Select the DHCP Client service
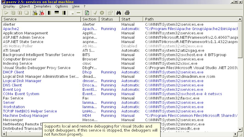This screenshot has height=137, width=244. (120, 72)
